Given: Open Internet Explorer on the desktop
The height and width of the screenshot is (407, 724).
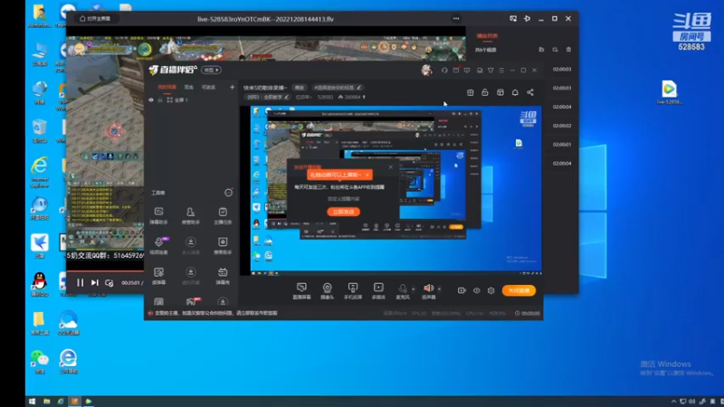Looking at the screenshot, I should click(x=40, y=172).
